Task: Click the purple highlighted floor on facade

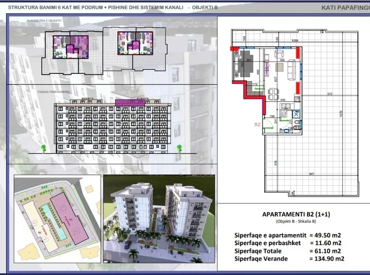Action: pyautogui.click(x=131, y=102)
